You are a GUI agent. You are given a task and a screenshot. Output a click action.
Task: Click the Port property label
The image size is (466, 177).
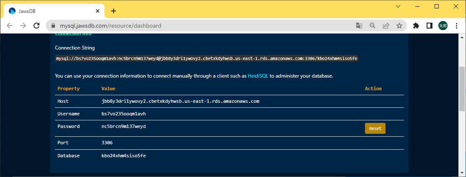coord(63,143)
